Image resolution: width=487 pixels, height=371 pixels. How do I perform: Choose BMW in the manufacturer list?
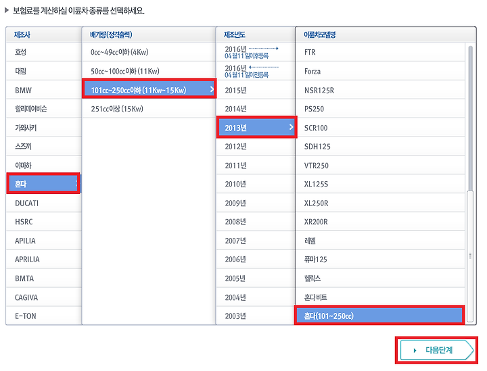44,90
